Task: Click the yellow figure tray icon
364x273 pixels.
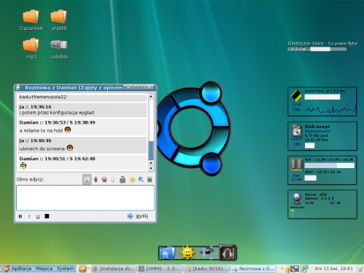Action: point(288,269)
